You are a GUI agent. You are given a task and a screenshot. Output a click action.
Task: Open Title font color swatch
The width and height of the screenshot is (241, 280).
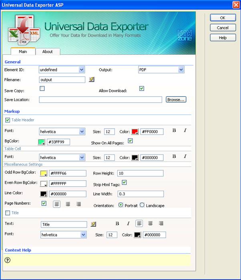(x=137, y=235)
